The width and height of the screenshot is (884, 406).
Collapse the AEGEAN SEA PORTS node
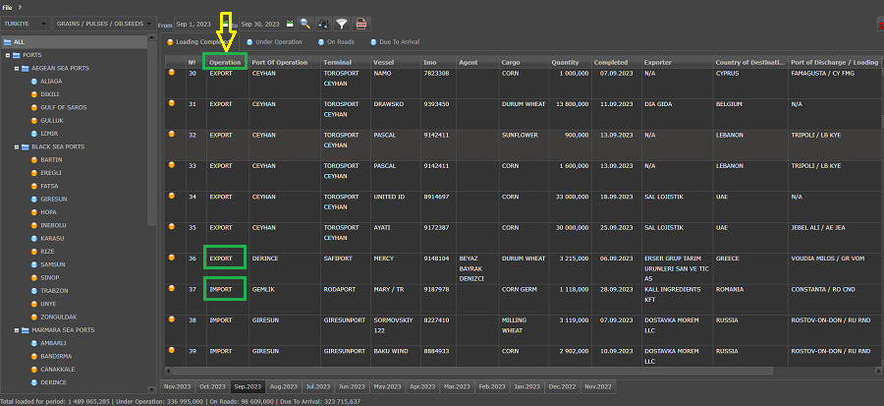(x=17, y=68)
